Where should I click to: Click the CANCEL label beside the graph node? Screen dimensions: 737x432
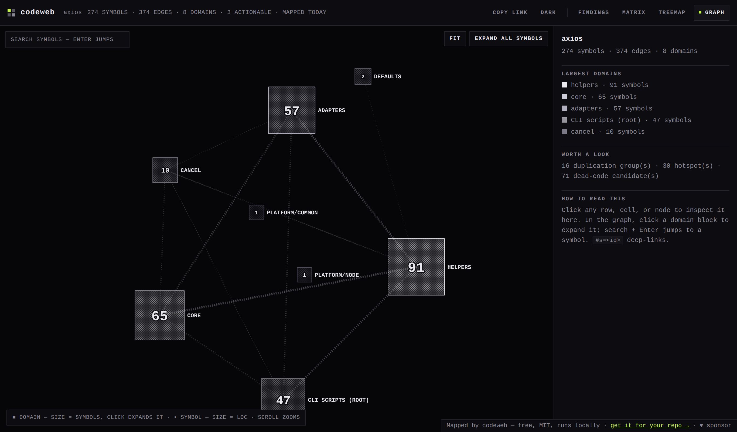[x=191, y=170]
